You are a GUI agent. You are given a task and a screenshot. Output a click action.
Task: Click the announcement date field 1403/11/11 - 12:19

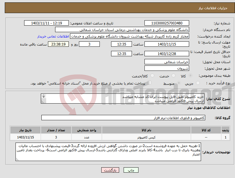46,23
